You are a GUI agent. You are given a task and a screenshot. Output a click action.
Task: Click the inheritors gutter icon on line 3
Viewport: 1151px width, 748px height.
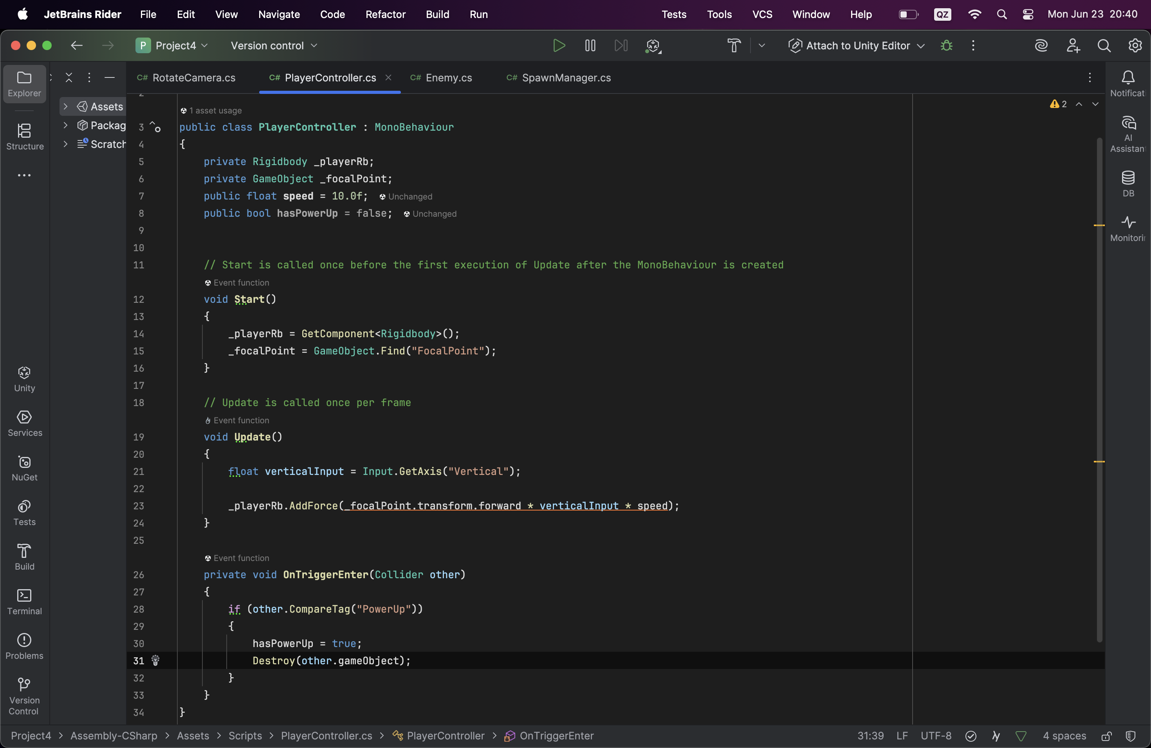click(x=155, y=127)
